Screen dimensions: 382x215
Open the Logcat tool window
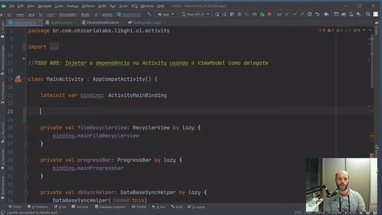click(x=196, y=207)
